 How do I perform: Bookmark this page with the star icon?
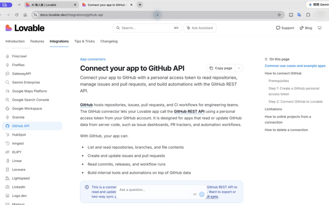coord(279,15)
